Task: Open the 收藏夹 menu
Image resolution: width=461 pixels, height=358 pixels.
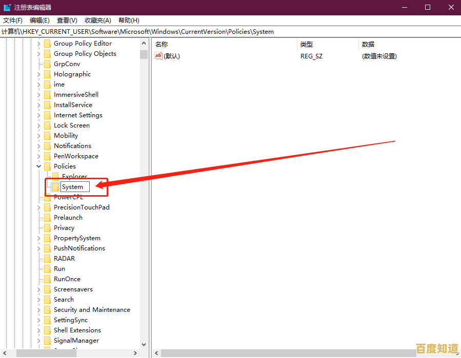Action: pos(97,20)
